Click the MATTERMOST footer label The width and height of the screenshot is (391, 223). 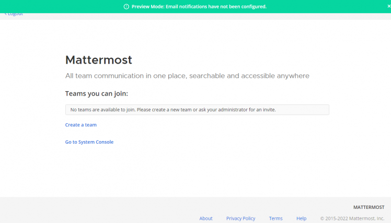click(x=369, y=207)
